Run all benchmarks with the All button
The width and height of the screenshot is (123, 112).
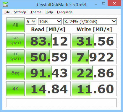(x=15, y=25)
